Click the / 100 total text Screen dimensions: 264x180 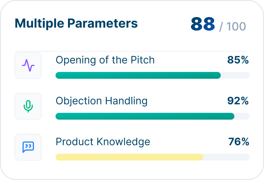[232, 26]
